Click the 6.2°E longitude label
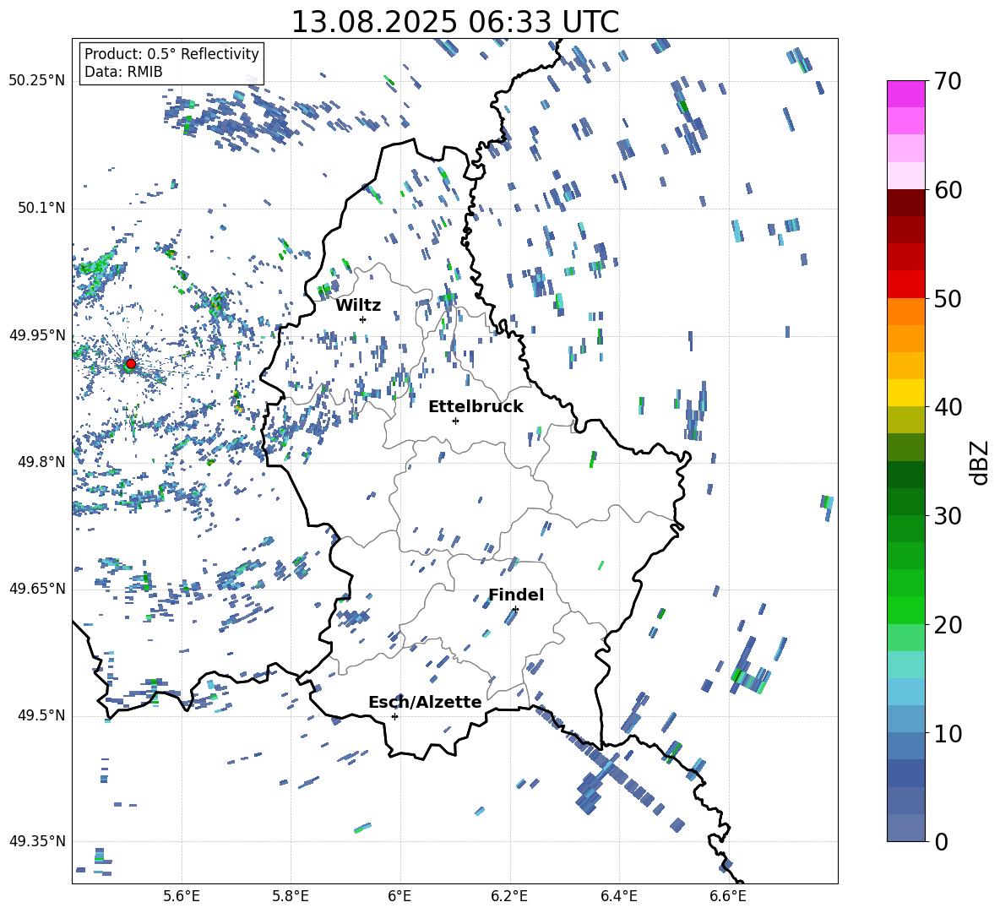This screenshot has height=913, width=1000. 509,896
